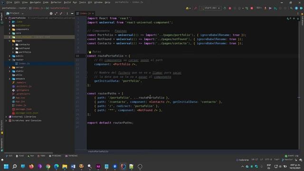The height and width of the screenshot is (171, 304).
Task: Collapse the router folder
Action: pyautogui.click(x=9, y=60)
